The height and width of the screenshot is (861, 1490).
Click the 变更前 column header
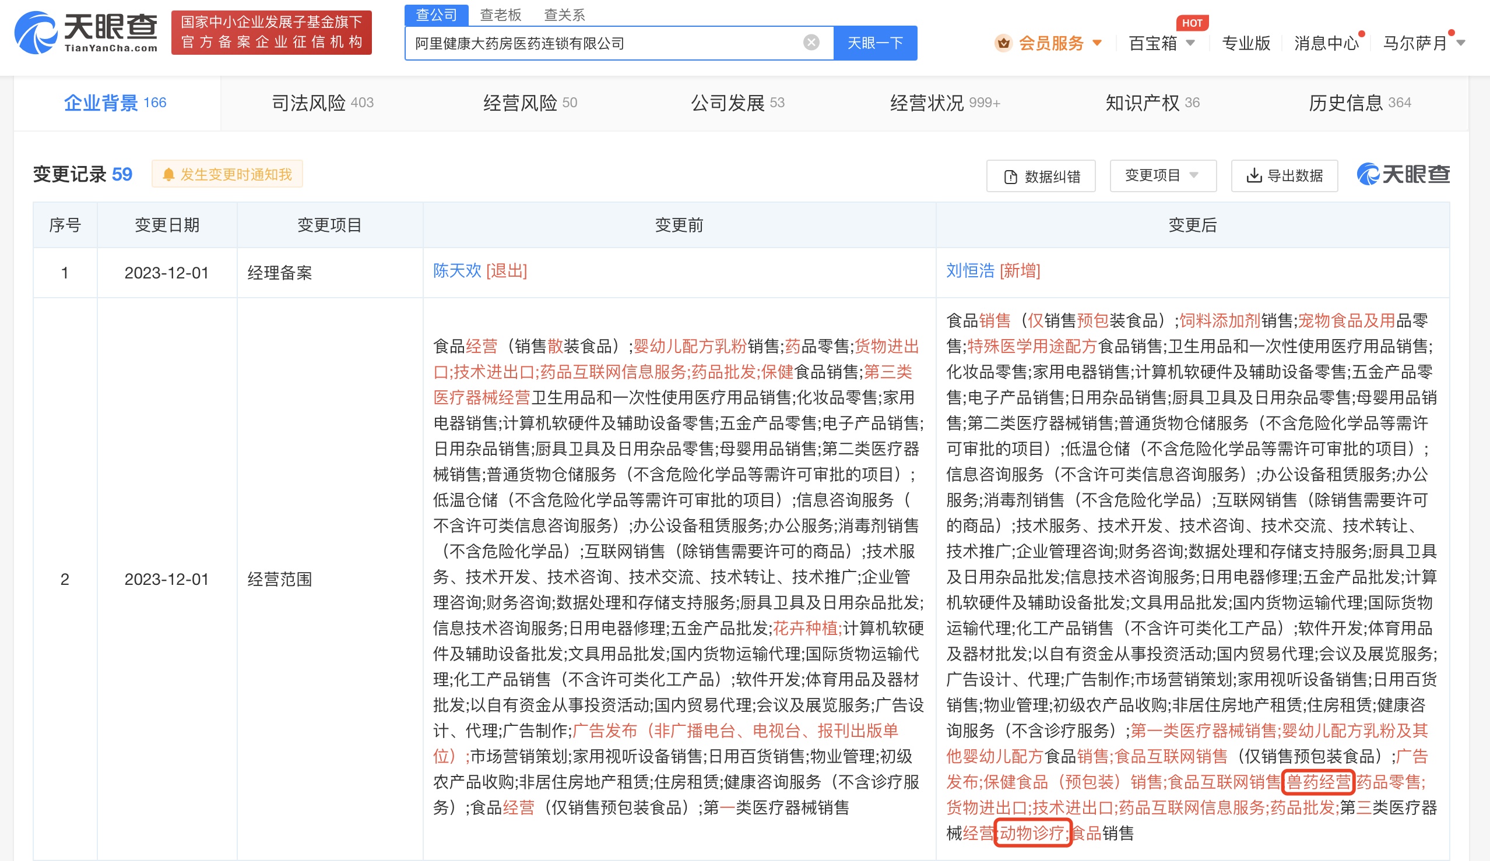(x=679, y=225)
